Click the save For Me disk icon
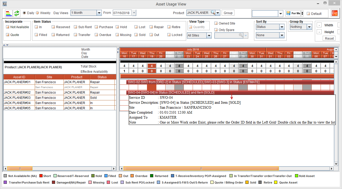Image resolution: width=342 pixels, height=189 pixels. 288,13
